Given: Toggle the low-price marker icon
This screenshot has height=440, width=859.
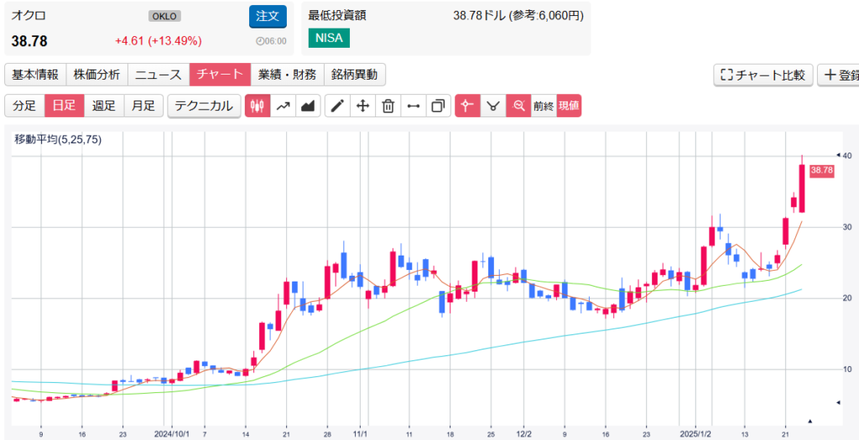Looking at the screenshot, I should (x=493, y=106).
